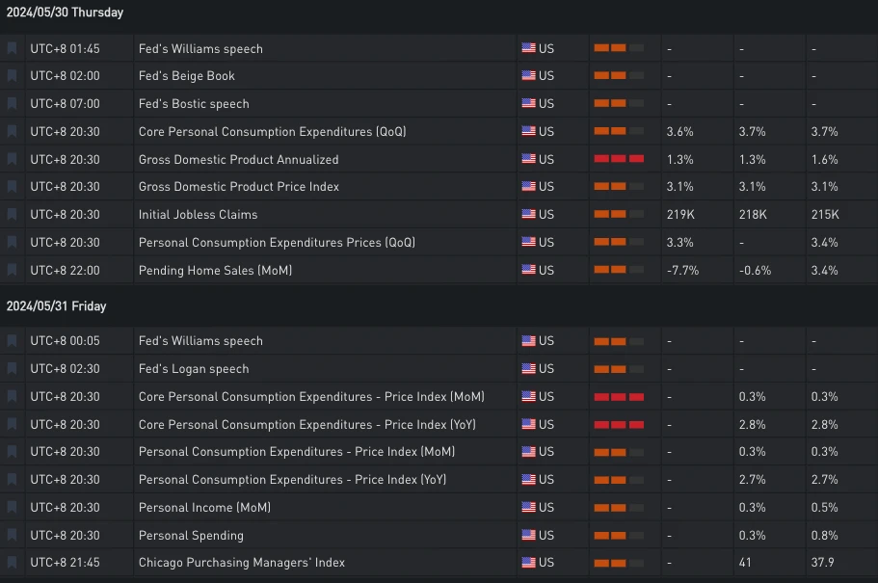Click US flag on Personal Spending row

[x=528, y=535]
